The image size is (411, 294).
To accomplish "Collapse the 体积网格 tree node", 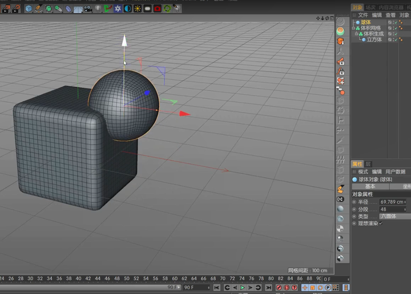I will pyautogui.click(x=353, y=28).
